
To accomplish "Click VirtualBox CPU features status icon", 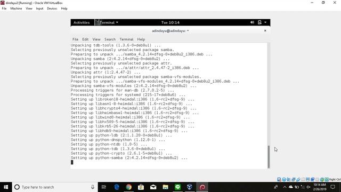I will tap(317, 179).
